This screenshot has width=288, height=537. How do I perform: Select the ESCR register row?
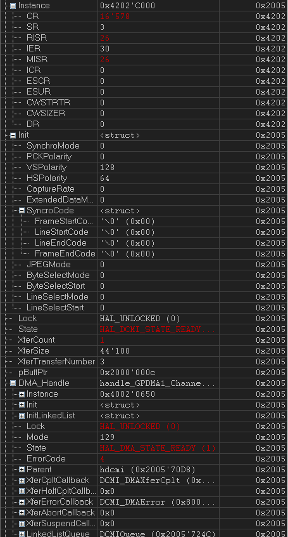point(144,81)
